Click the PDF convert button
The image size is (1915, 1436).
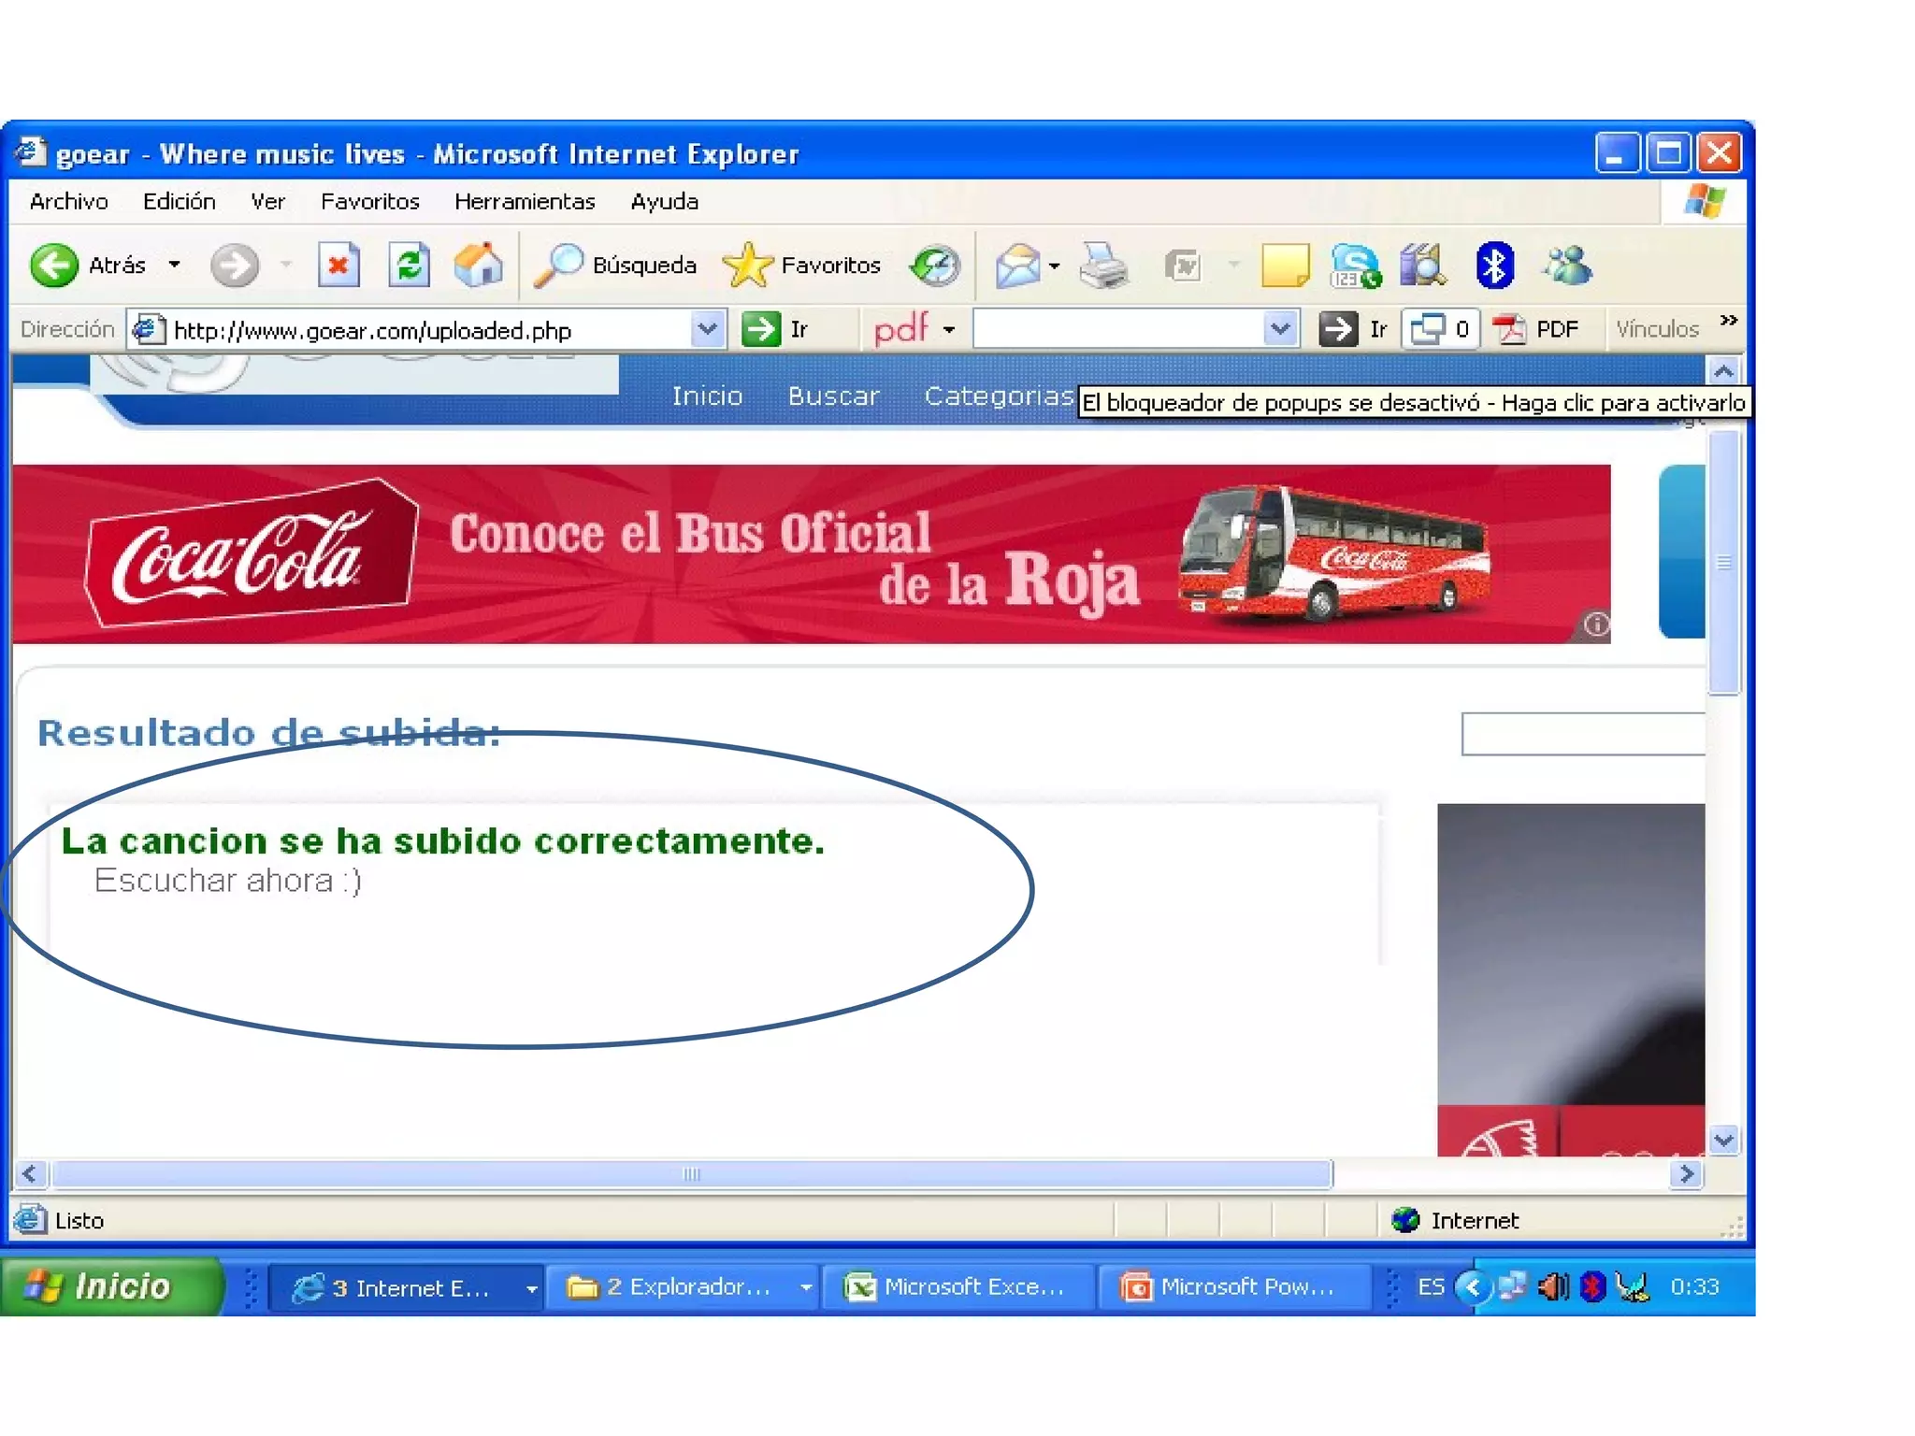1534,329
